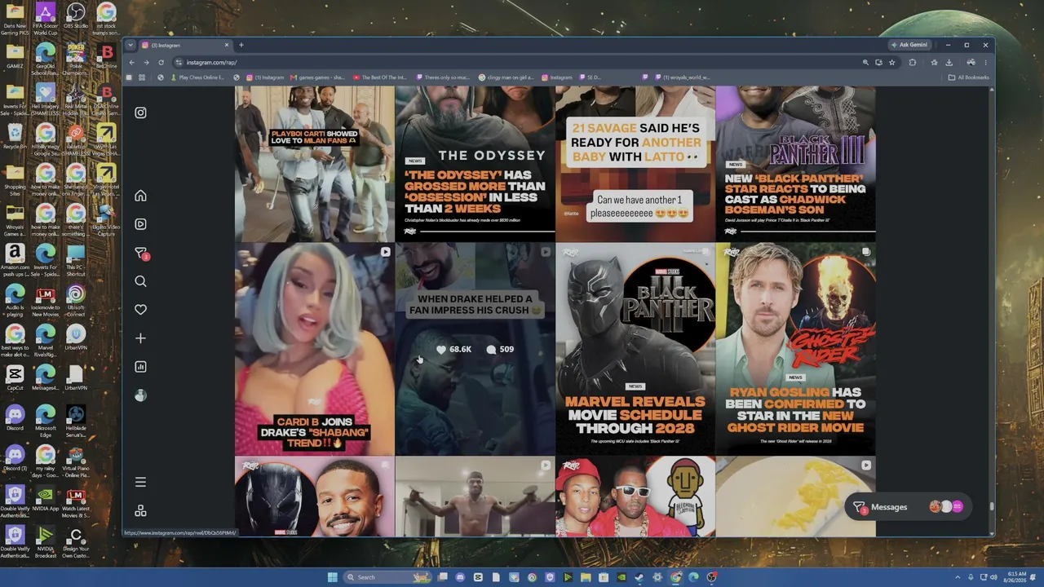The width and height of the screenshot is (1044, 587).
Task: Open the Dashboard chart icon in sidebar
Action: [140, 367]
